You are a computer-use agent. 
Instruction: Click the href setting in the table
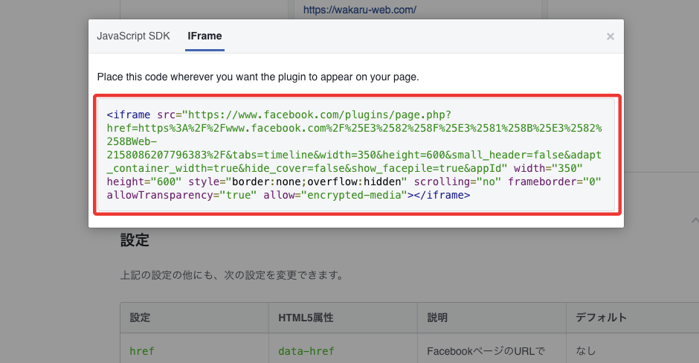(x=142, y=350)
